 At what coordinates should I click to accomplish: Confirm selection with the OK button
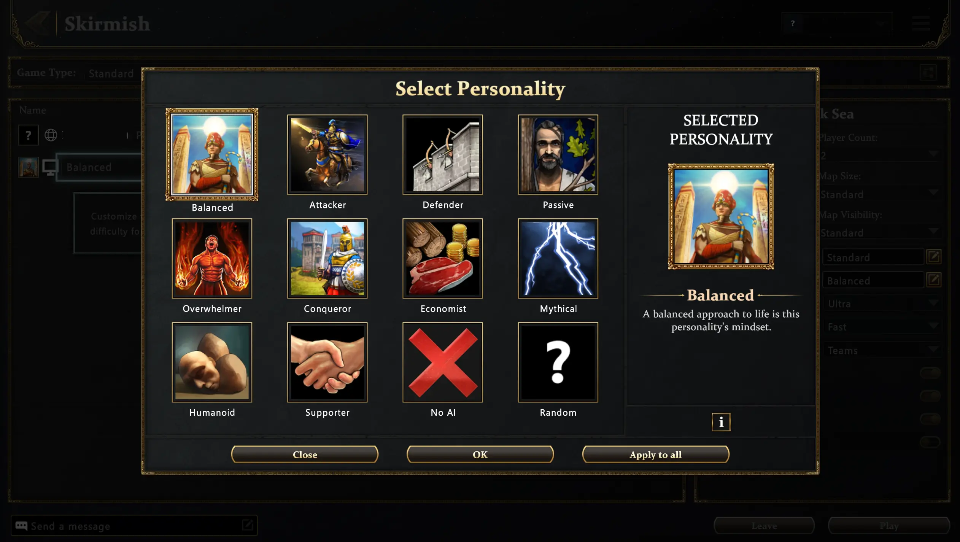pyautogui.click(x=480, y=454)
